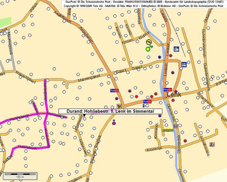Select the sports facility icon near Schulhausstr.
This screenshot has width=227, height=182.
(x=212, y=144)
